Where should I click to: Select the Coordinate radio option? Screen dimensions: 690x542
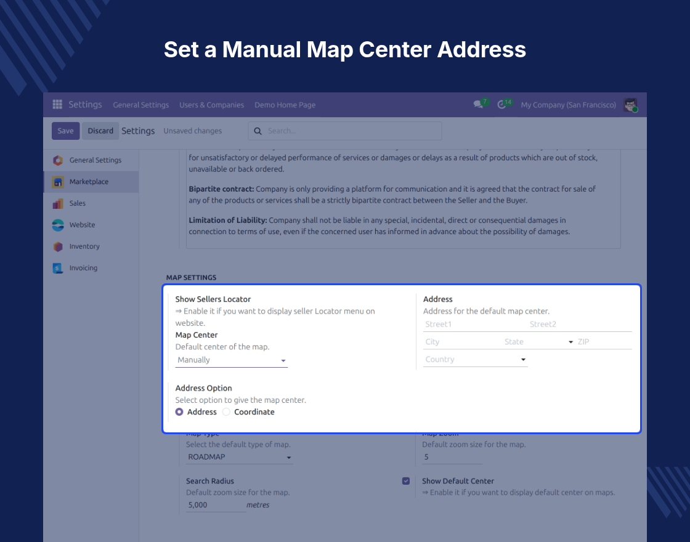click(226, 412)
